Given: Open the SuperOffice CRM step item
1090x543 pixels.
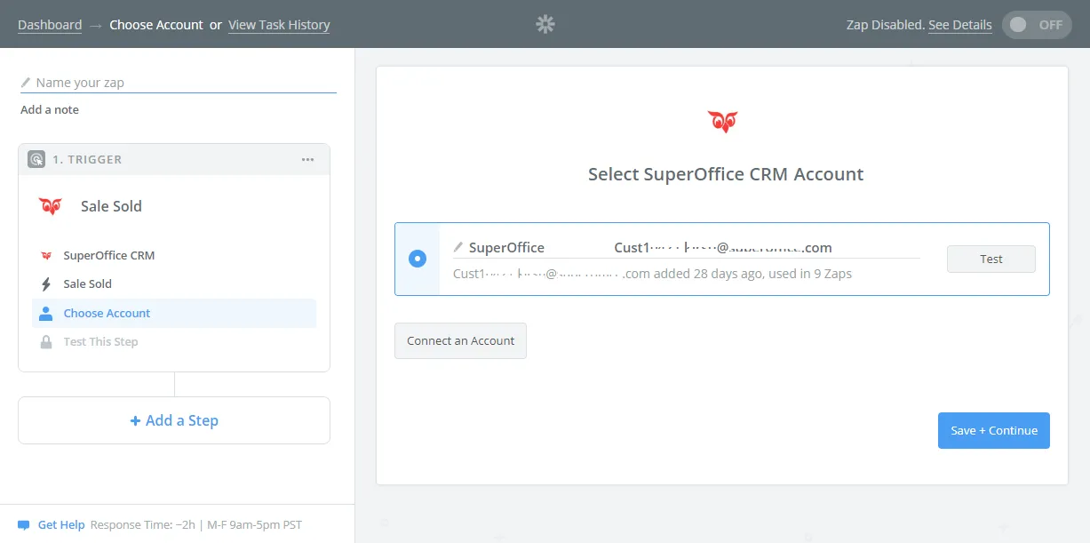Looking at the screenshot, I should (x=108, y=256).
